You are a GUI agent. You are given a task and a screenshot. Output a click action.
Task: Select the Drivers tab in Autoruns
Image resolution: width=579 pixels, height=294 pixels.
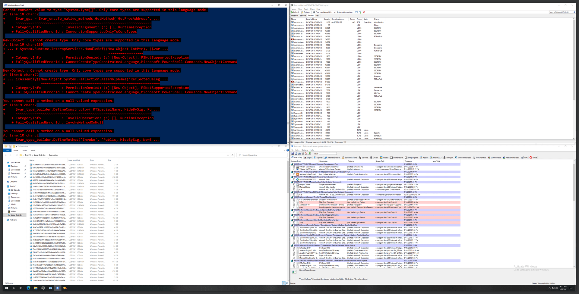click(374, 158)
